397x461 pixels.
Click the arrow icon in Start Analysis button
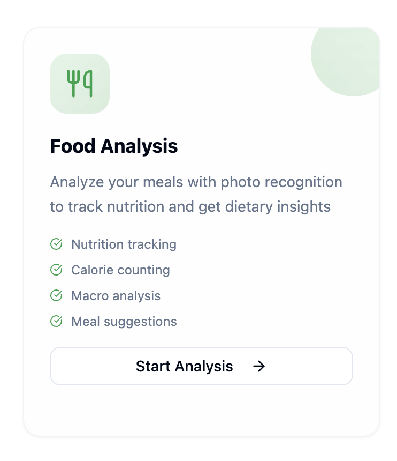point(259,366)
